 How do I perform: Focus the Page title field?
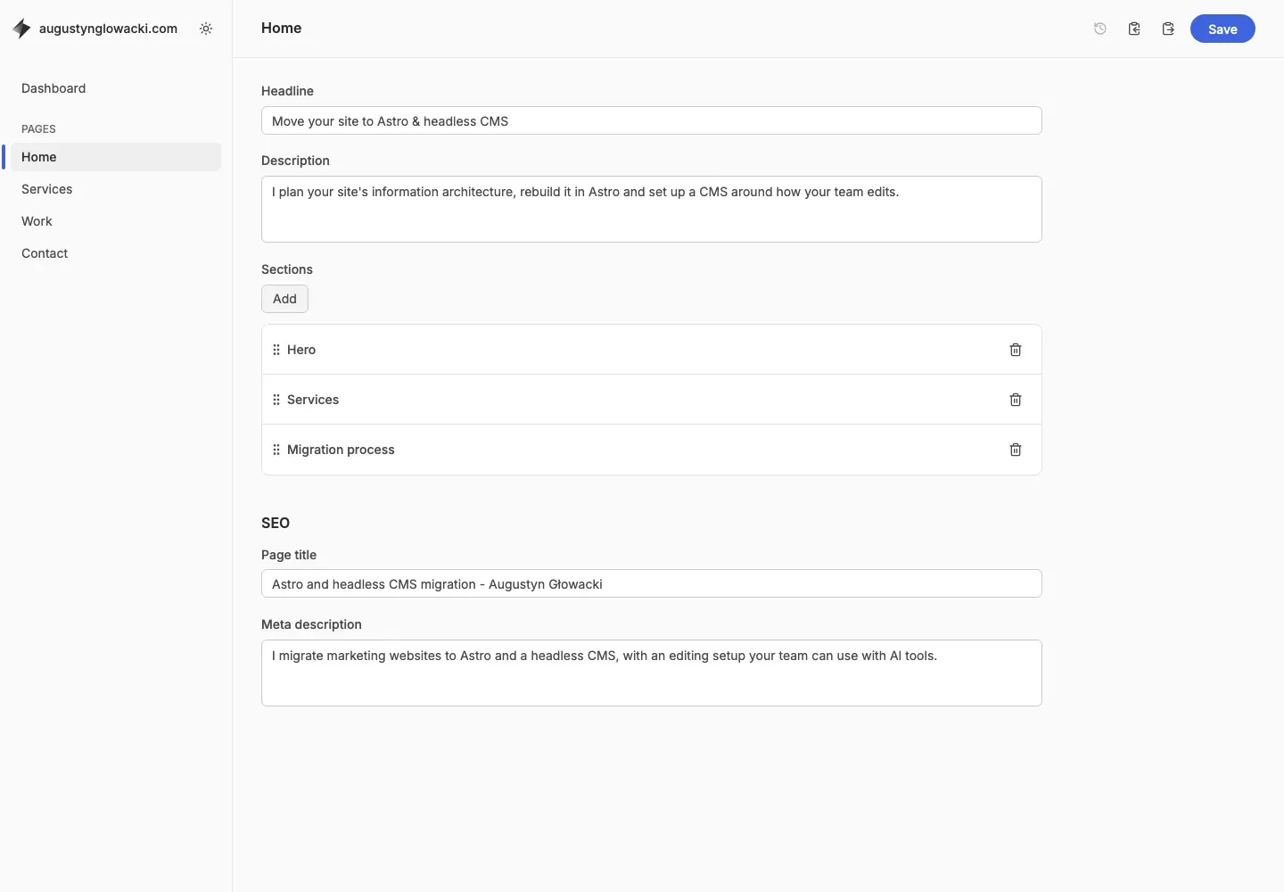point(651,583)
